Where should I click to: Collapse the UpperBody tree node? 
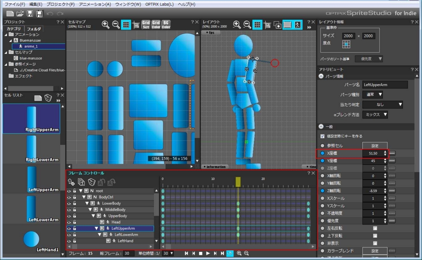(93, 216)
